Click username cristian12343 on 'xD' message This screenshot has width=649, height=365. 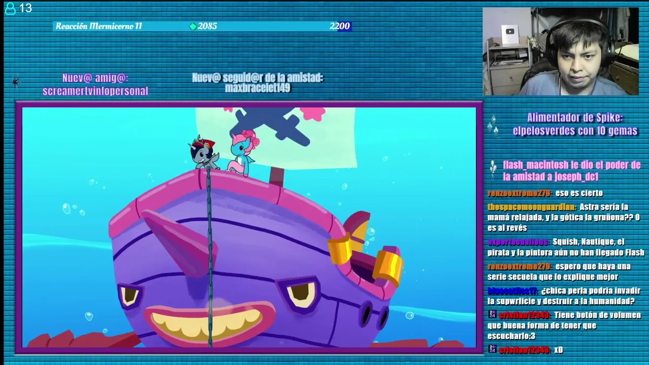[x=525, y=350]
